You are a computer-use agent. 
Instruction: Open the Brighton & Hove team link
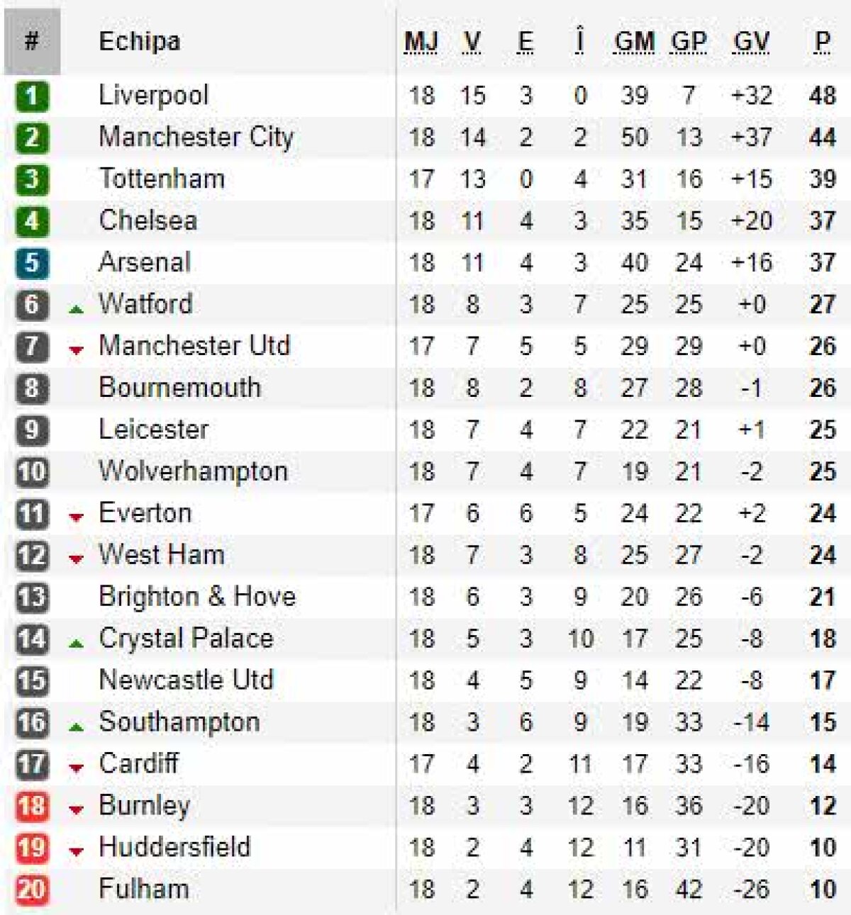tap(197, 597)
